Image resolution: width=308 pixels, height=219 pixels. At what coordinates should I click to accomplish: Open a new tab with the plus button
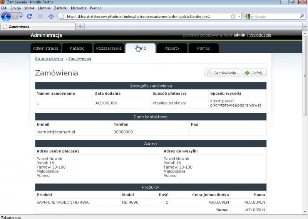[x=80, y=27]
